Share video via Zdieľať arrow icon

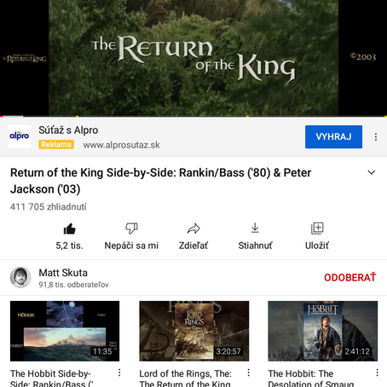tap(193, 228)
